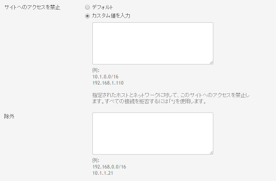
Task: Click the help line starting with ます。すべての接続
Action: pos(150,101)
